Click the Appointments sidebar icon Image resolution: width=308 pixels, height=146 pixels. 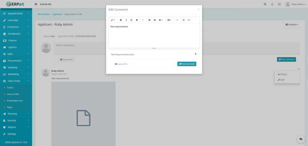tap(4, 14)
